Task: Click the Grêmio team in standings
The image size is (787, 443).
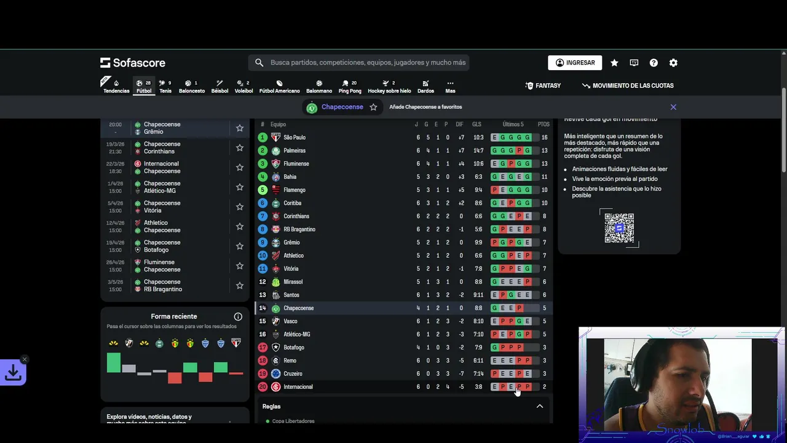Action: click(x=291, y=242)
